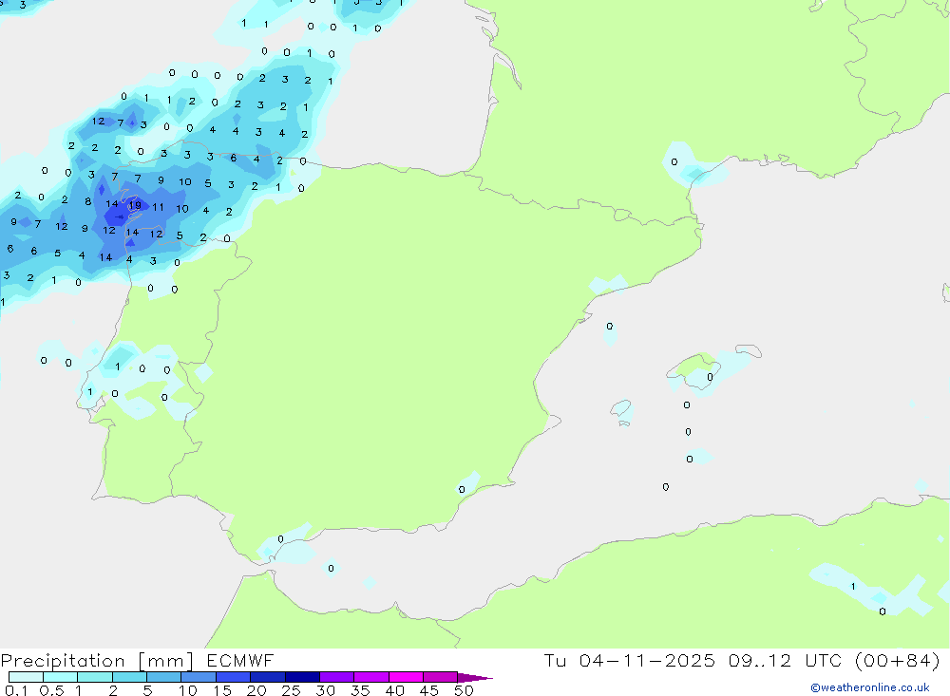Click the '50' legend scale label
Viewport: 950px width, 696px height.
[464, 690]
